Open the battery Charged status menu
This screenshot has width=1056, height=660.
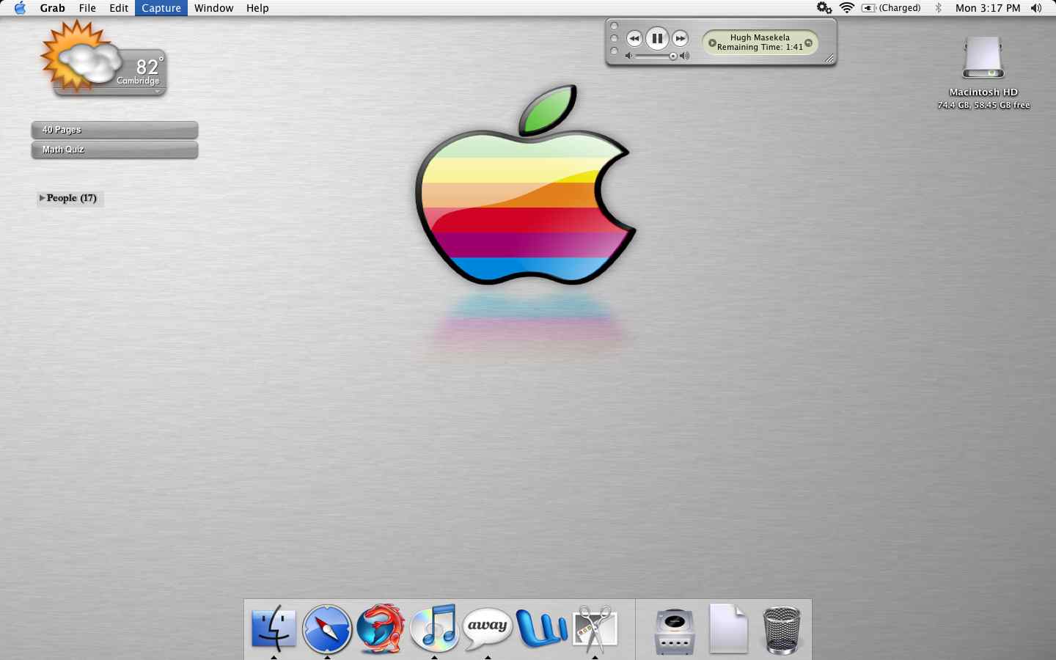coord(891,8)
